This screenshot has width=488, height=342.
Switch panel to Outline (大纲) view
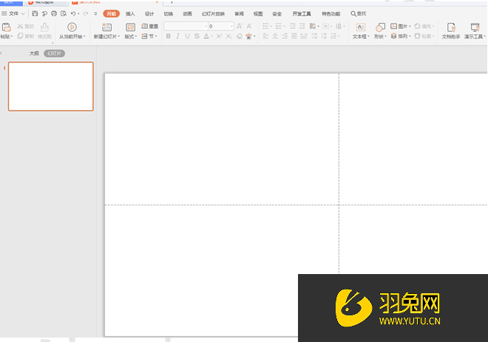(34, 53)
